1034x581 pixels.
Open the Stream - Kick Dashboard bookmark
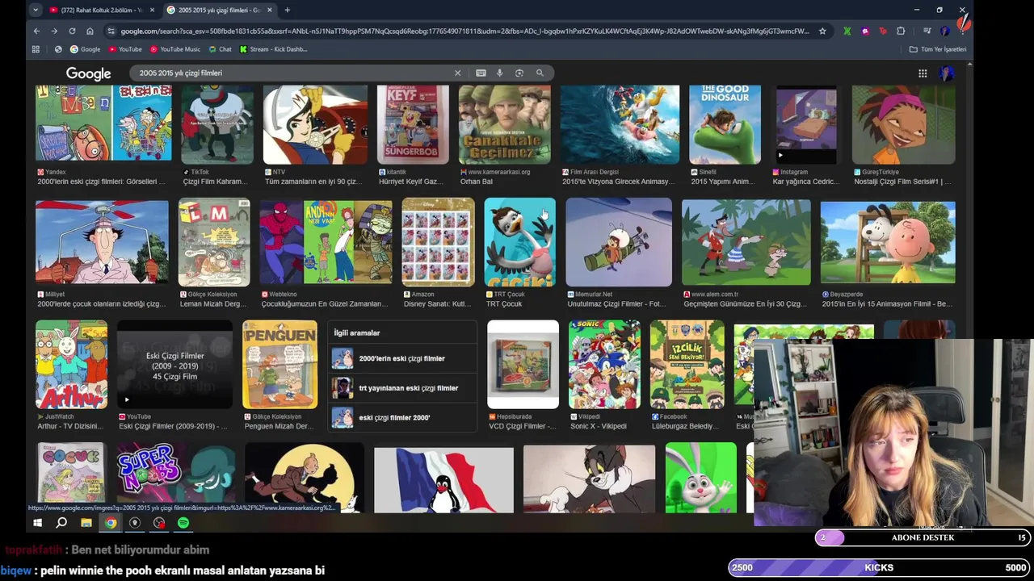pyautogui.click(x=273, y=49)
